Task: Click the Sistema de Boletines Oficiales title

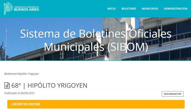Action: (96, 34)
